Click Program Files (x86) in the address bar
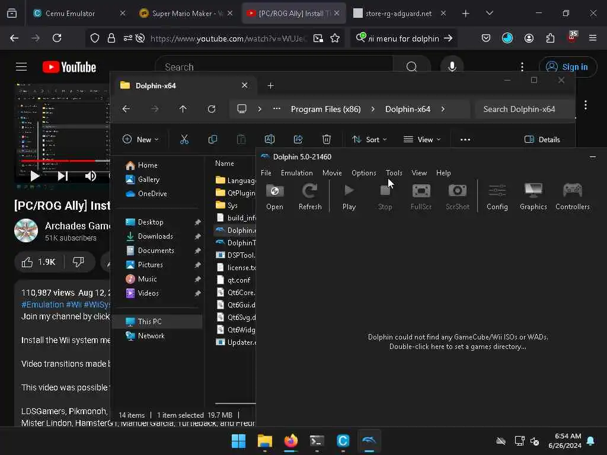Screen dimensions: 607x455 click(325, 109)
